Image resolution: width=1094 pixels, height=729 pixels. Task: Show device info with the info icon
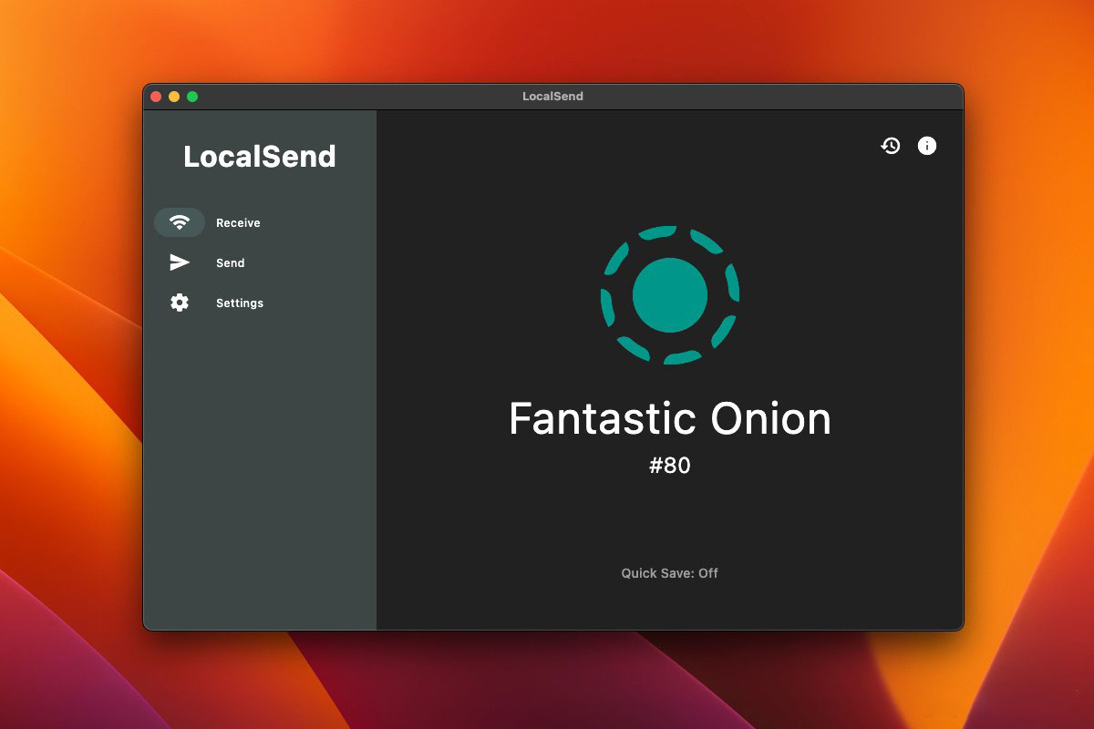927,146
